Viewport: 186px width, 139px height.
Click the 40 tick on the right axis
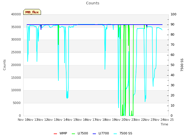tap(172, 75)
